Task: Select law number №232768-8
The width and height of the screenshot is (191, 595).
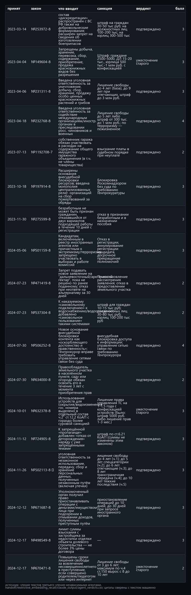Action: (41, 121)
